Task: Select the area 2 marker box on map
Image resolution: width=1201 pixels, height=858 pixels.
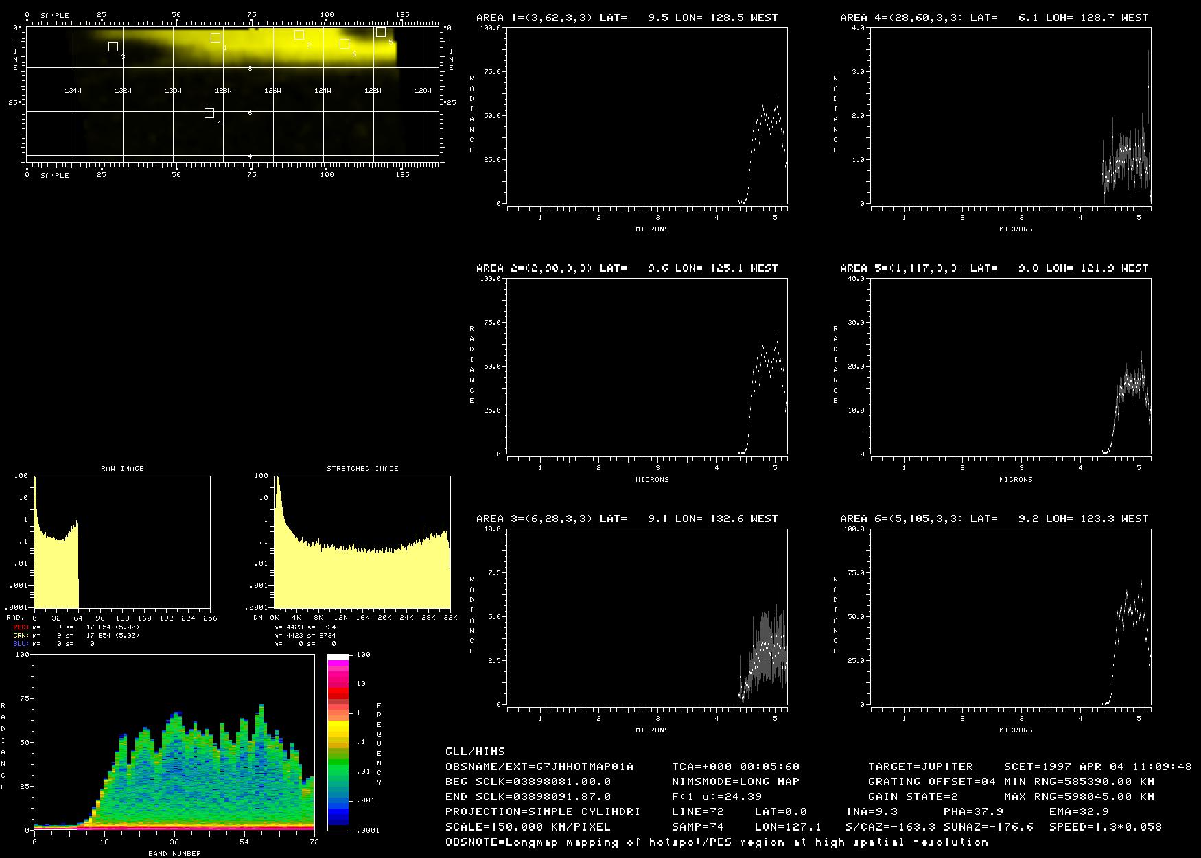Action: point(299,35)
